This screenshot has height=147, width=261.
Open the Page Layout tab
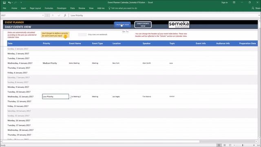pyautogui.click(x=35, y=8)
